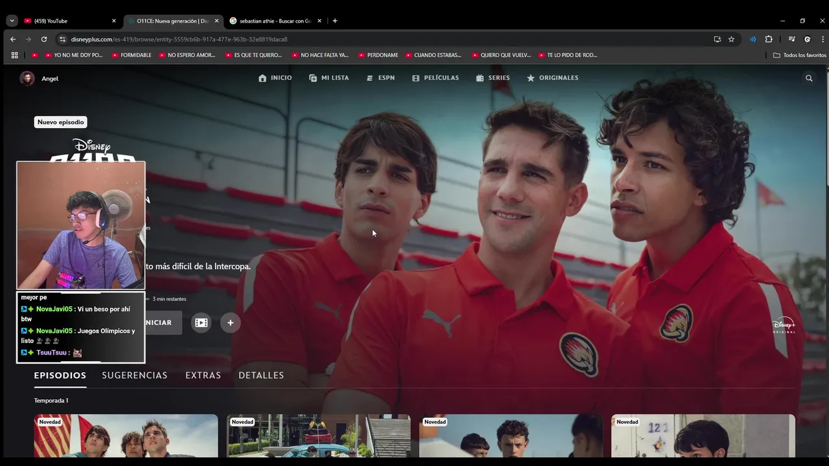
Task: Click the Temporada 1 label
Action: (x=51, y=401)
